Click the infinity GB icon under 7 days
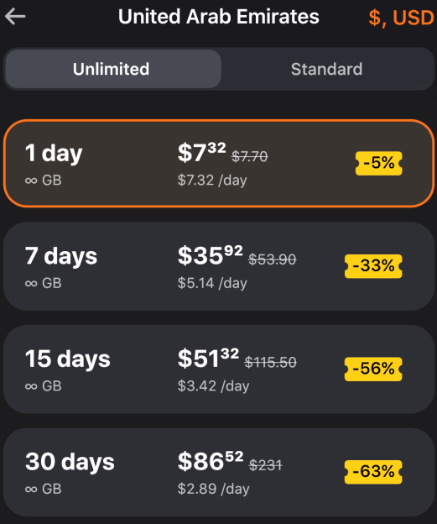Screen dimensions: 437x524 [31, 284]
